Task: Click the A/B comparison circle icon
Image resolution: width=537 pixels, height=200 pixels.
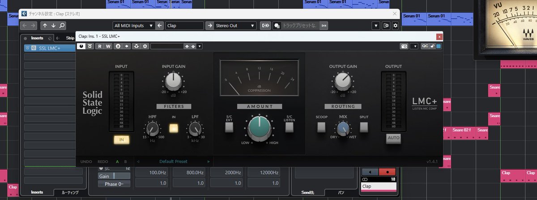Action: (x=119, y=46)
